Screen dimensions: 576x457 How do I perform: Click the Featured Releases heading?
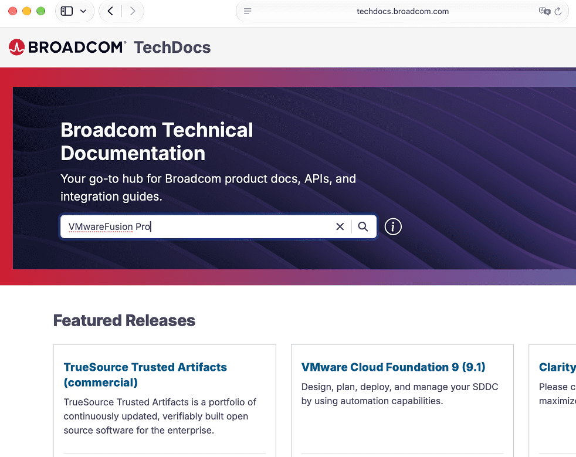pyautogui.click(x=124, y=320)
